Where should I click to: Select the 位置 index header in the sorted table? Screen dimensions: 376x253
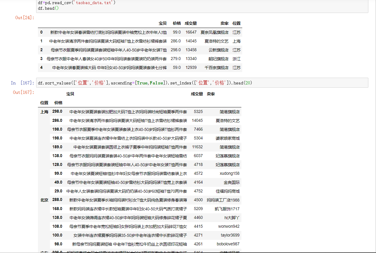pyautogui.click(x=44, y=103)
